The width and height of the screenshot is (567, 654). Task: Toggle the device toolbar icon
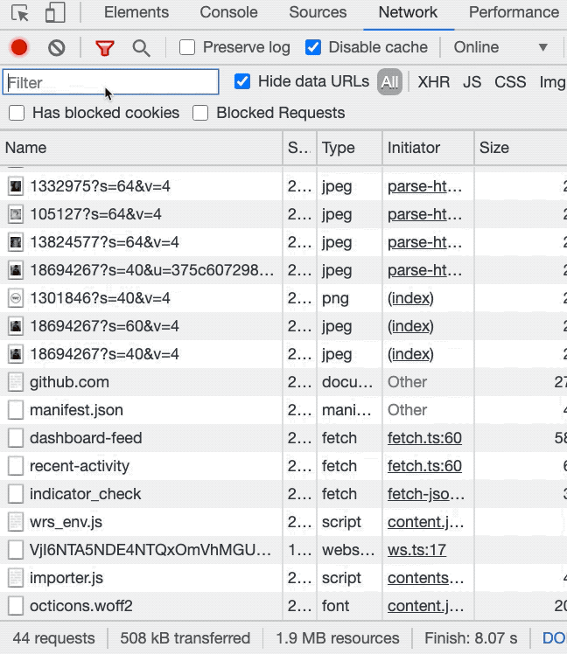pos(54,13)
